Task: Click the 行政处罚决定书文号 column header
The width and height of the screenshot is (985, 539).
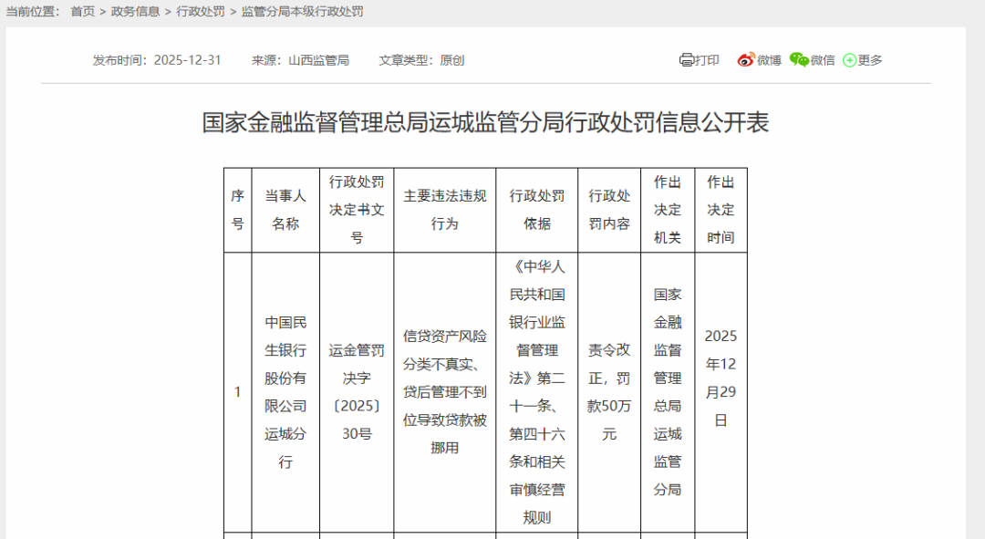Action: coord(357,210)
